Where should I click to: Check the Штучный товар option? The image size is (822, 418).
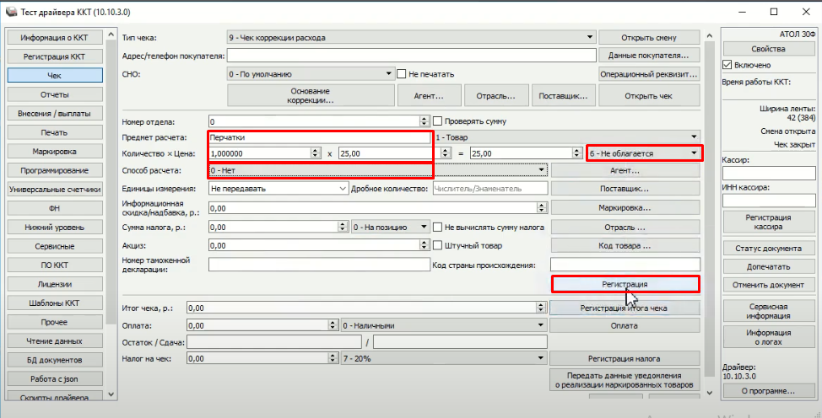pos(438,246)
